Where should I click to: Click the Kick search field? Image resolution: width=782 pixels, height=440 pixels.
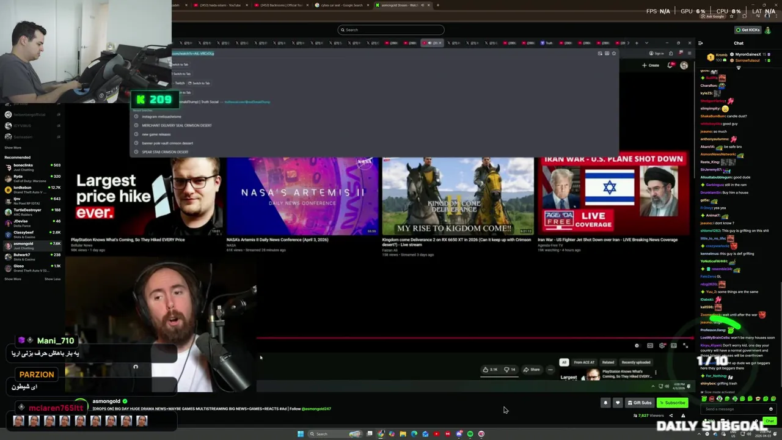click(x=391, y=29)
